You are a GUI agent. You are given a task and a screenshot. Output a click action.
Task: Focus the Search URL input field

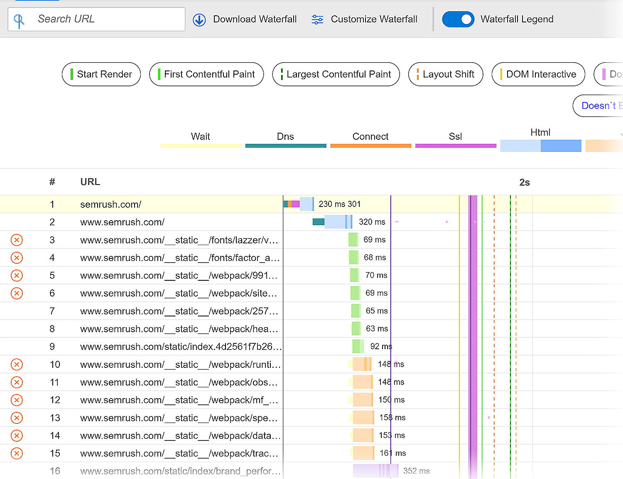[x=96, y=19]
